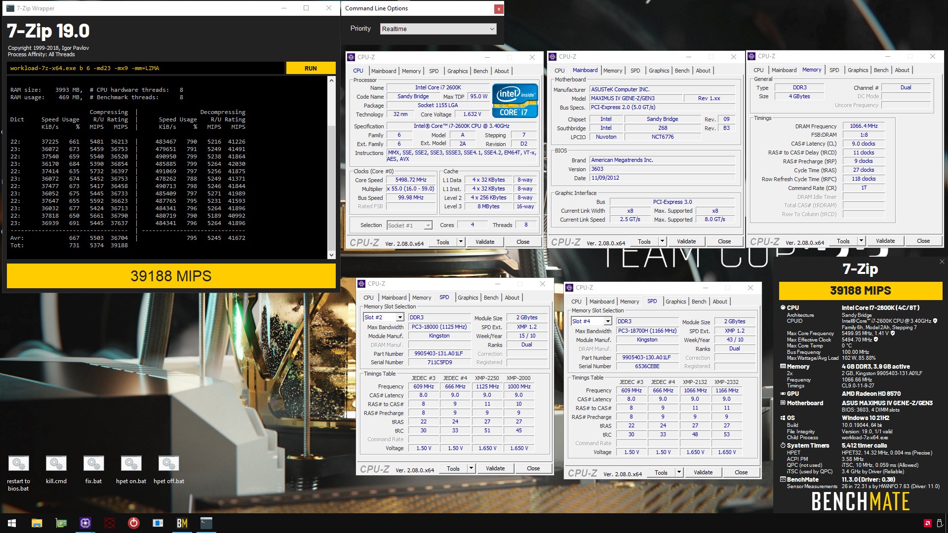Click the 7-Zip Wrapper title bar icon
This screenshot has width=948, height=533.
[10, 8]
